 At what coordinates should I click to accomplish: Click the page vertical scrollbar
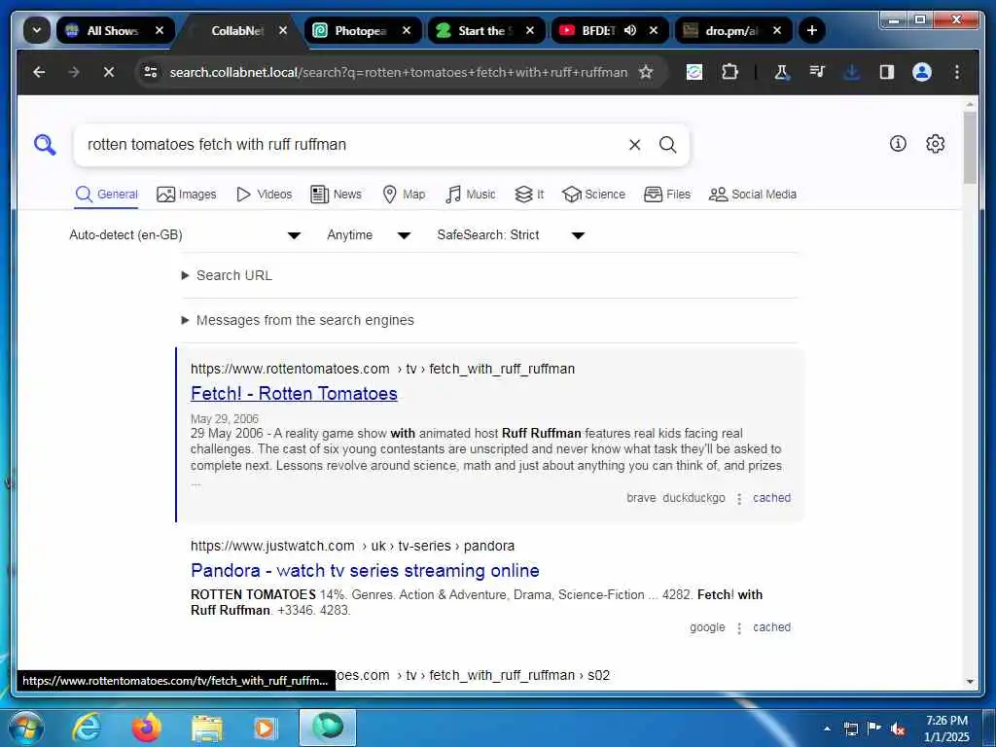[x=970, y=149]
